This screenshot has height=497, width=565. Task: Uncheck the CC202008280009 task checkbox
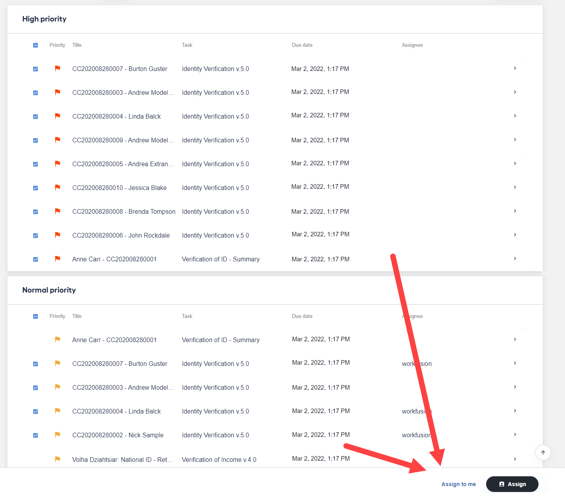[x=36, y=140]
